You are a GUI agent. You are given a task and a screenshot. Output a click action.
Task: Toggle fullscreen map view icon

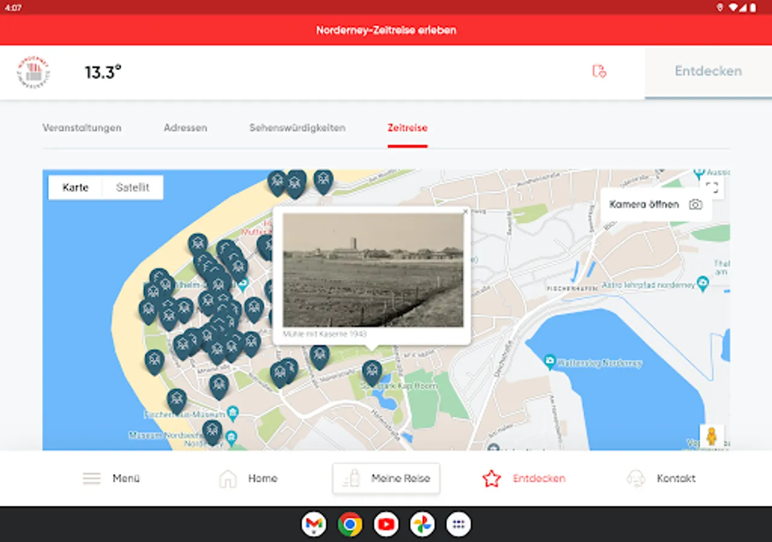point(712,187)
